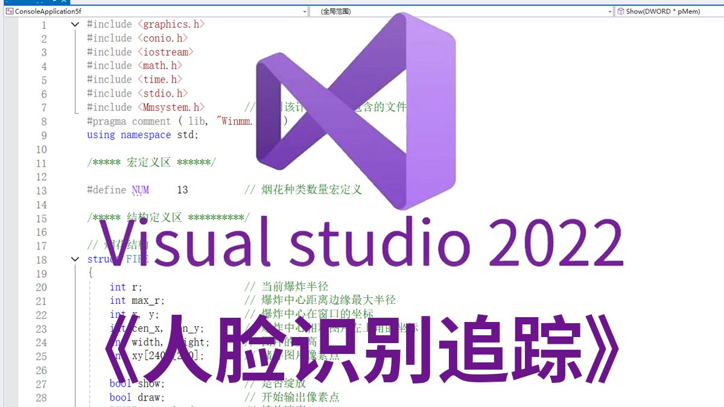This screenshot has width=724, height=407.
Task: Click the '#pragma comment' text on line 8
Action: [x=129, y=121]
